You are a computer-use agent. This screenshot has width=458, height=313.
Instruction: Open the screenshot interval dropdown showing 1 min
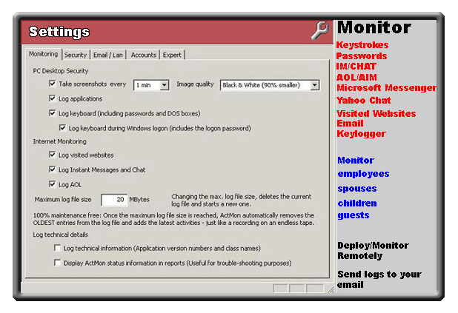151,85
